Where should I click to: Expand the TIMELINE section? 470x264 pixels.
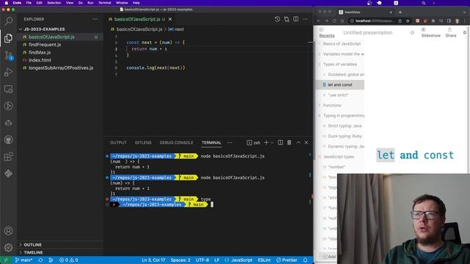[33, 252]
